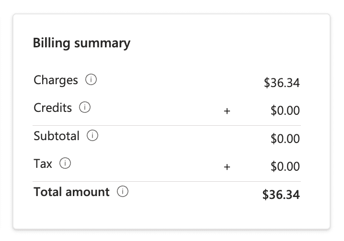344x241 pixels.
Task: Click the bold Total amount label
Action: (71, 192)
